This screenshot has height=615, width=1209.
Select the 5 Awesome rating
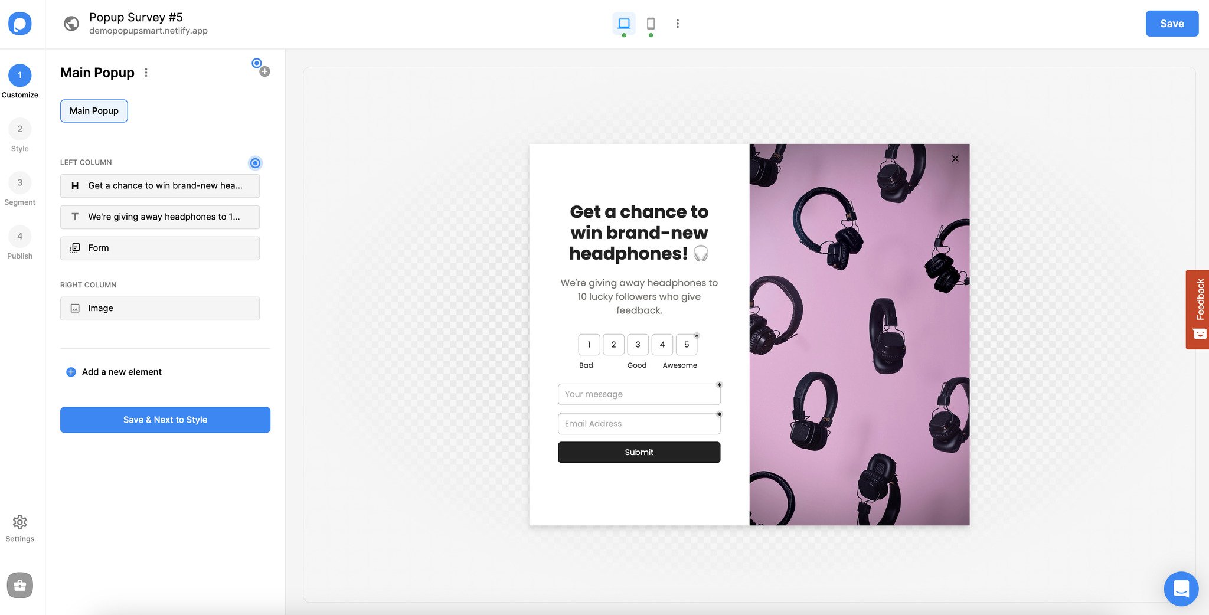[686, 344]
